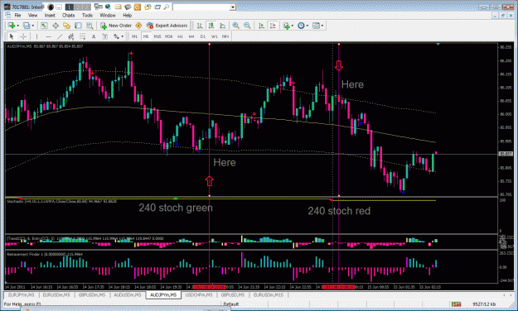518x311 pixels.
Task: Switch to bar chart display
Action: 200,26
